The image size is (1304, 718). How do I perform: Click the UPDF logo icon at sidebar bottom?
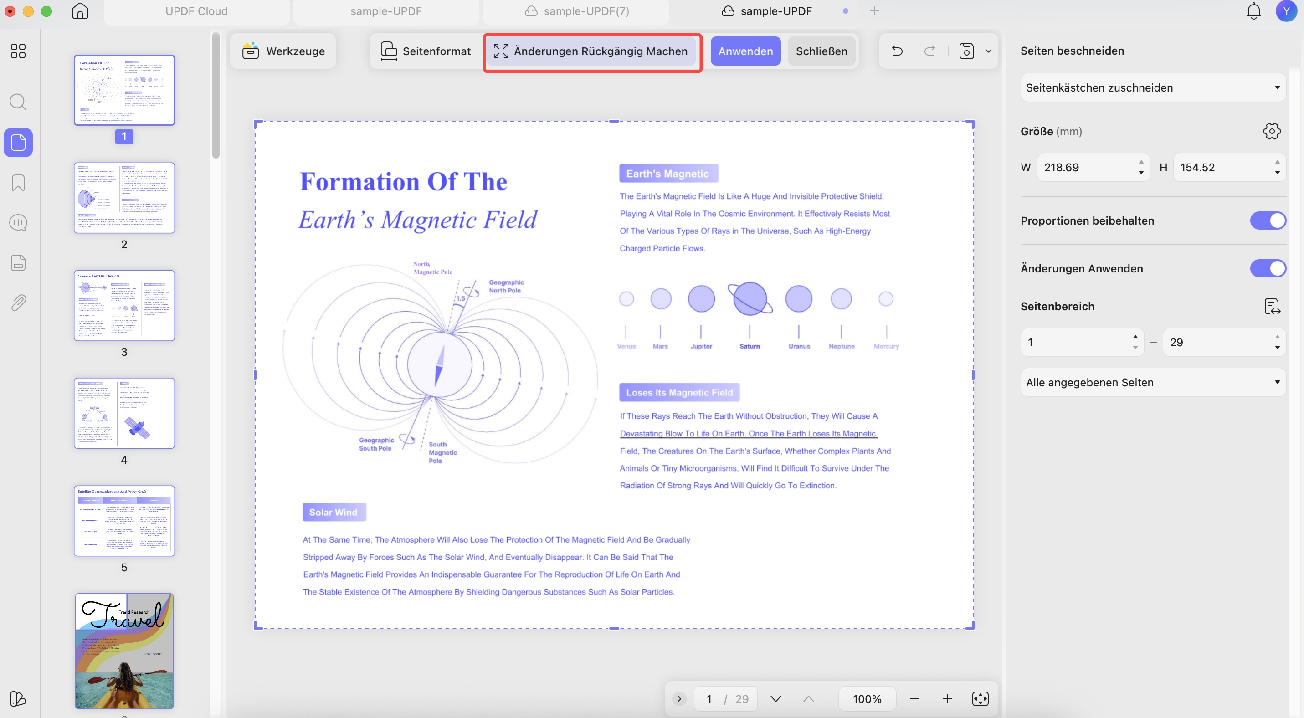tap(18, 698)
